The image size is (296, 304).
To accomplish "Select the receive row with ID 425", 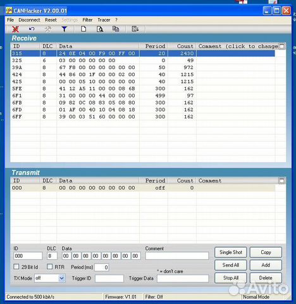I will (x=143, y=82).
